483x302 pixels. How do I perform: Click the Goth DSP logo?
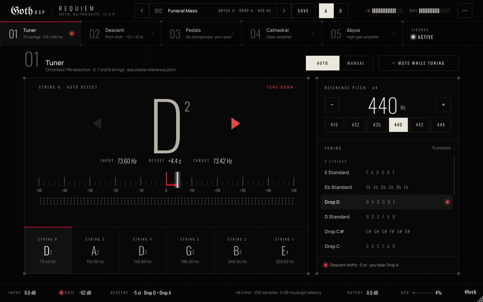pos(28,11)
